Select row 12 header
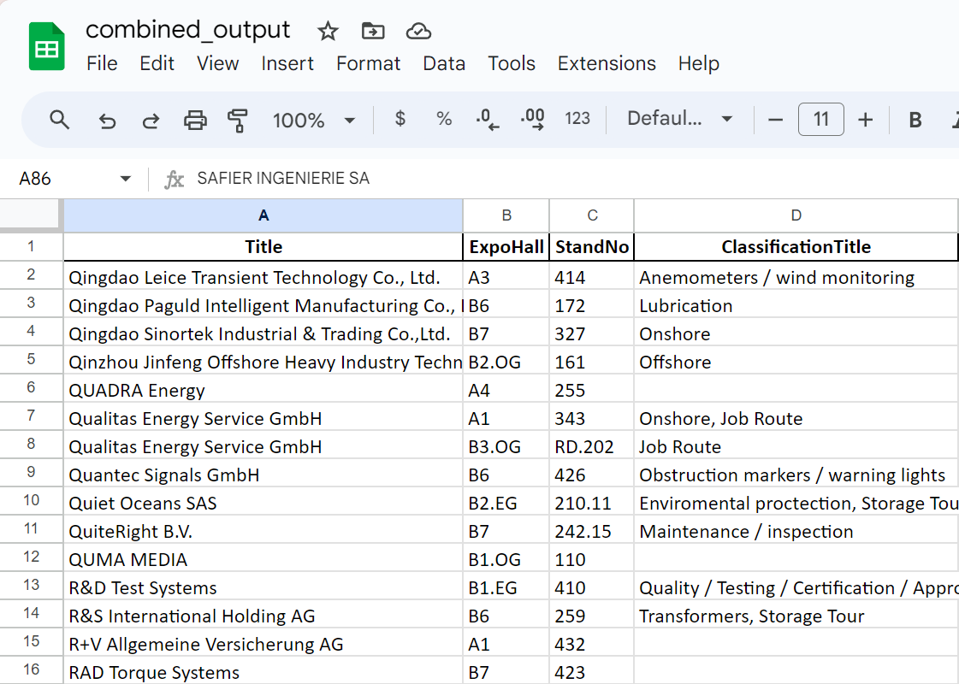The width and height of the screenshot is (959, 684). (31, 557)
